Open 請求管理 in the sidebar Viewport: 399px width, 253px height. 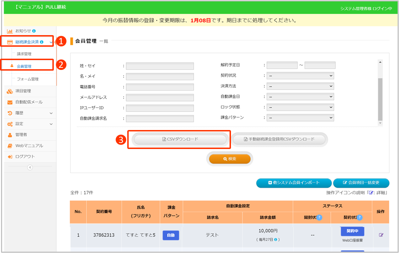[24, 54]
